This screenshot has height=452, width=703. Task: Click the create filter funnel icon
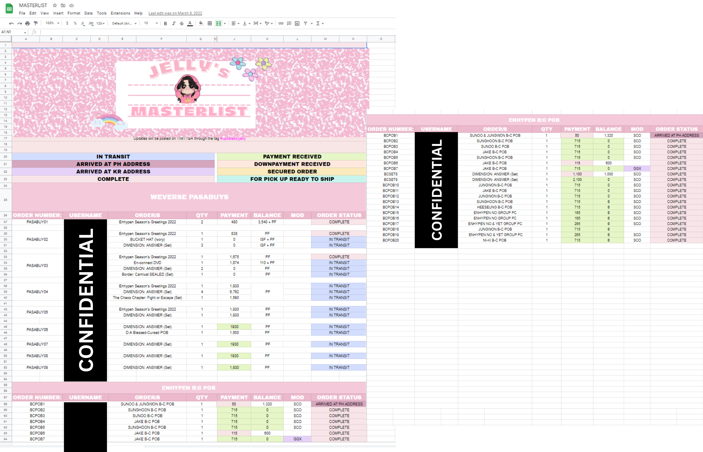point(306,24)
